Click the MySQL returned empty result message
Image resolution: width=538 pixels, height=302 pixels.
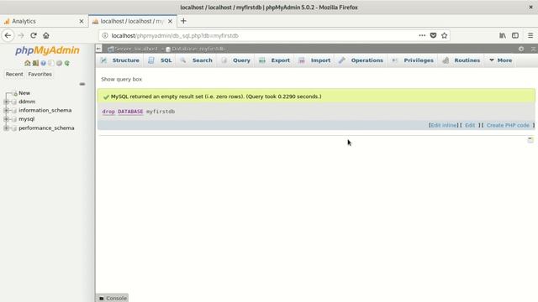pyautogui.click(x=216, y=96)
